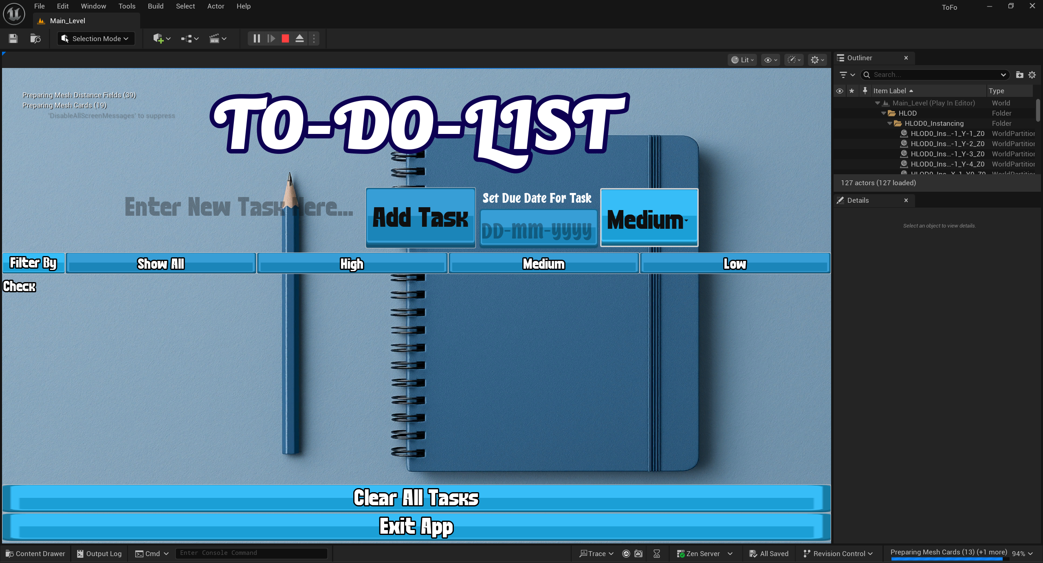Open the Build menu
This screenshot has height=563, width=1043.
pos(155,6)
